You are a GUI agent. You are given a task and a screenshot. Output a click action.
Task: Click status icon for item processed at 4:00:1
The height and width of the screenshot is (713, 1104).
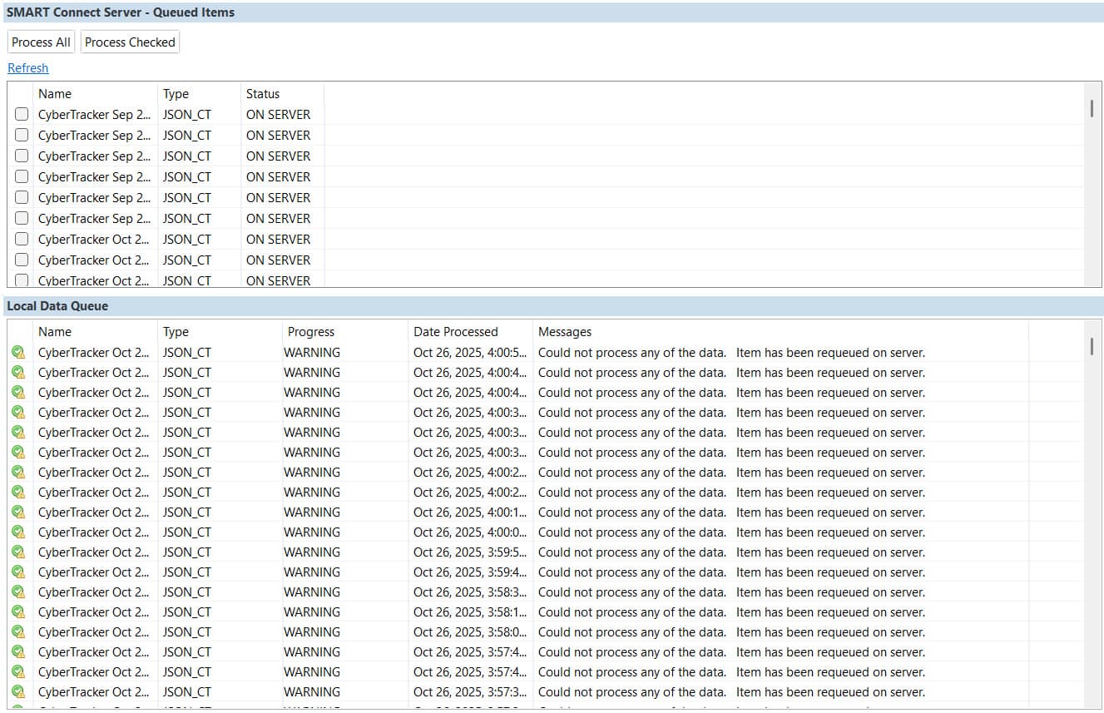click(18, 512)
